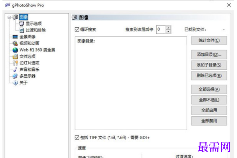Open the 视频和动画 section
Screen dimensions: 237x158
pyautogui.click(x=29, y=43)
